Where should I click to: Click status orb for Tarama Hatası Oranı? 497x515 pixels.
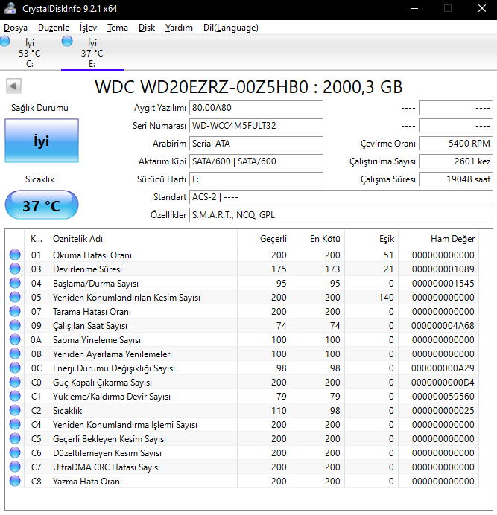[15, 311]
